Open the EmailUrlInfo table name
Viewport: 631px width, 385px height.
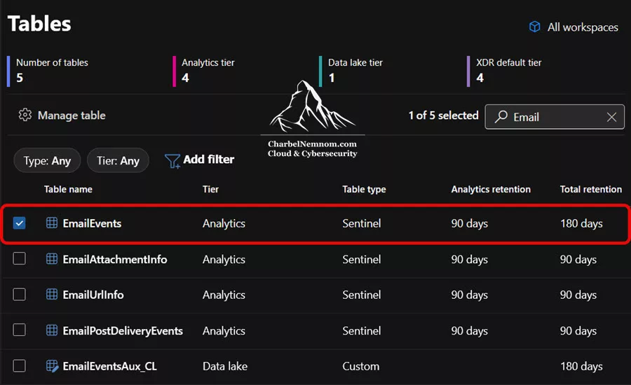pyautogui.click(x=93, y=295)
